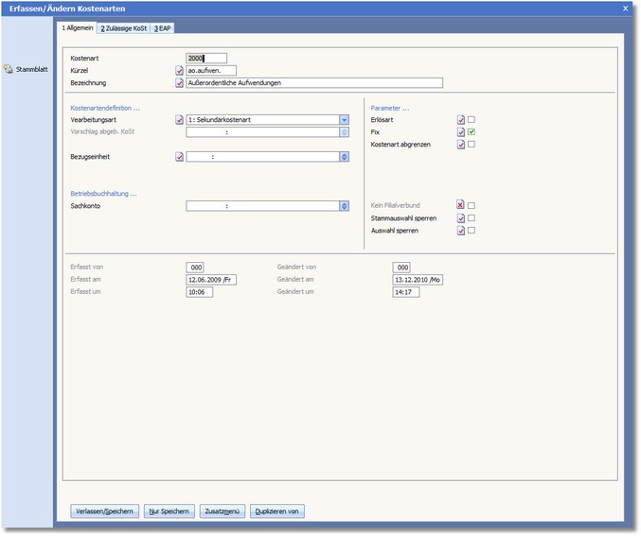Switch to the Zulässige KoSt tab
The width and height of the screenshot is (641, 536).
[x=124, y=29]
